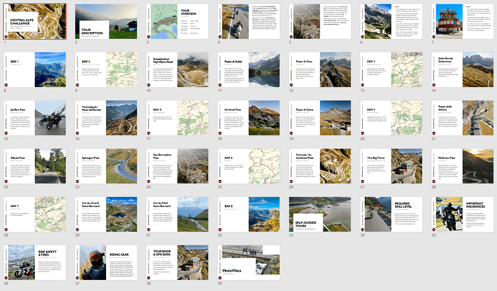Select the Passo dello Stelvio slide
The image size is (497, 291).
463,118
